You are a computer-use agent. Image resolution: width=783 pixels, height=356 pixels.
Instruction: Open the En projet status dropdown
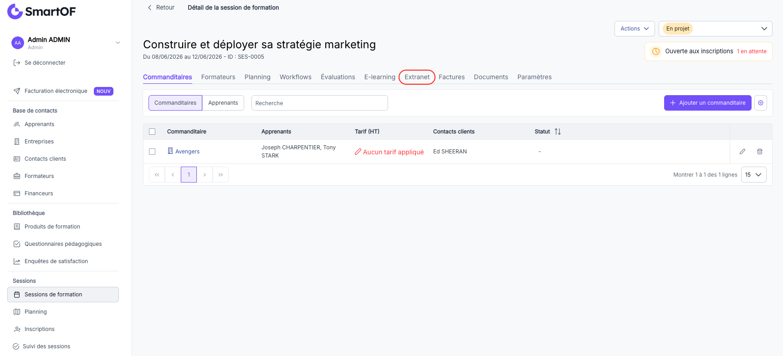pyautogui.click(x=716, y=29)
